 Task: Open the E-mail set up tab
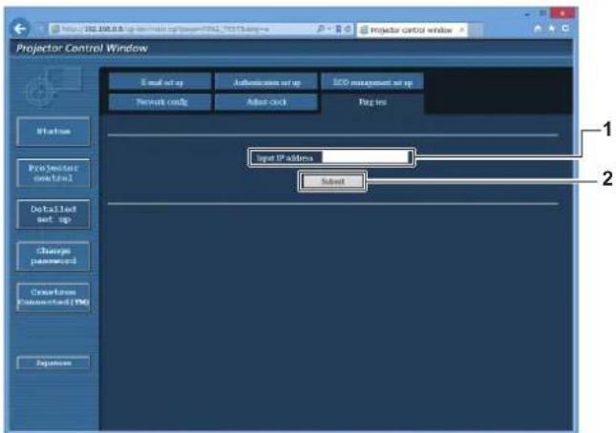click(160, 82)
